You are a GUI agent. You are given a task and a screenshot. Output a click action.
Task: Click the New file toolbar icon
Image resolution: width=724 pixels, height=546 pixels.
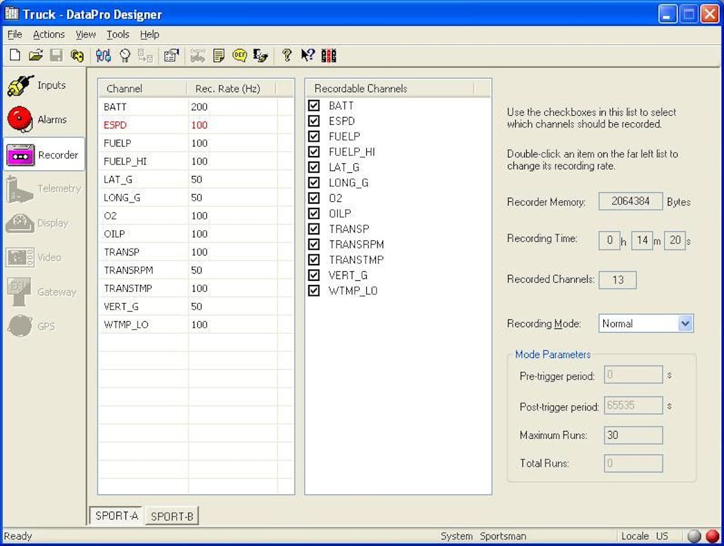pos(15,55)
